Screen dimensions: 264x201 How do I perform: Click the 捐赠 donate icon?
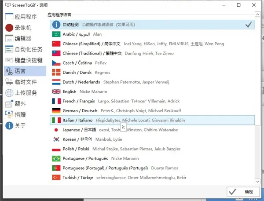click(x=9, y=114)
